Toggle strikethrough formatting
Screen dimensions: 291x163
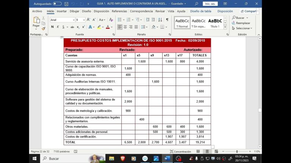click(x=72, y=27)
